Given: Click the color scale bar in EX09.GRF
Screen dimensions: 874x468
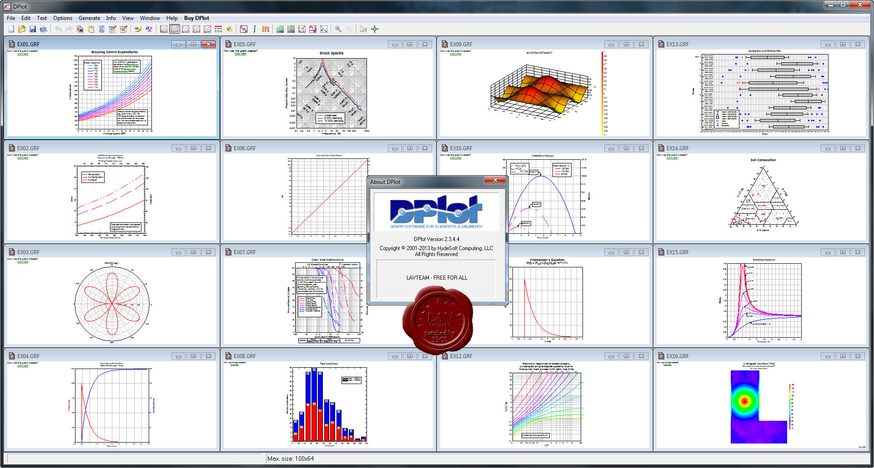Looking at the screenshot, I should coord(603,93).
